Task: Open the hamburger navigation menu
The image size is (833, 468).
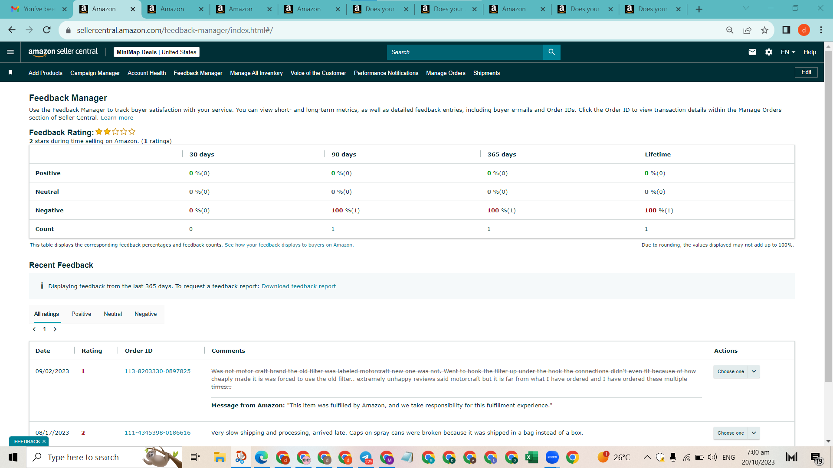Action: 10,52
